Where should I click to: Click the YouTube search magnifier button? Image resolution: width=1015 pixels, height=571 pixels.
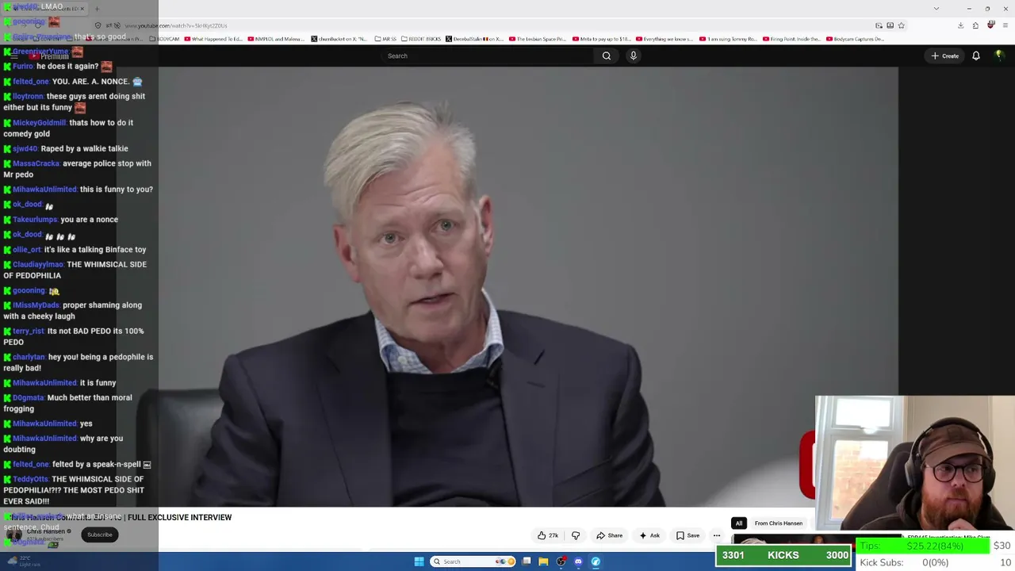607,56
